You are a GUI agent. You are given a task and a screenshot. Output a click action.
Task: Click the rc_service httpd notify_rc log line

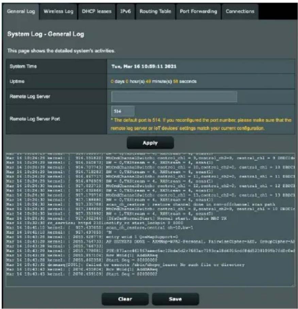tap(95, 223)
